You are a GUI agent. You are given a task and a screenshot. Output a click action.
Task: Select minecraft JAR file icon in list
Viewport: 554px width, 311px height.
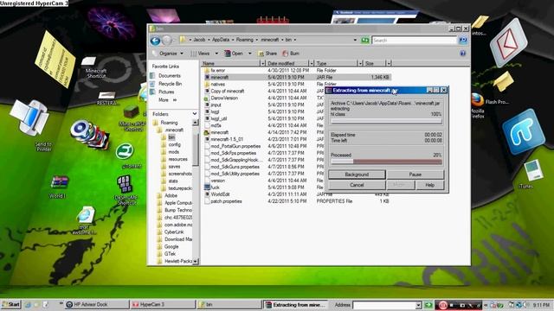point(207,77)
